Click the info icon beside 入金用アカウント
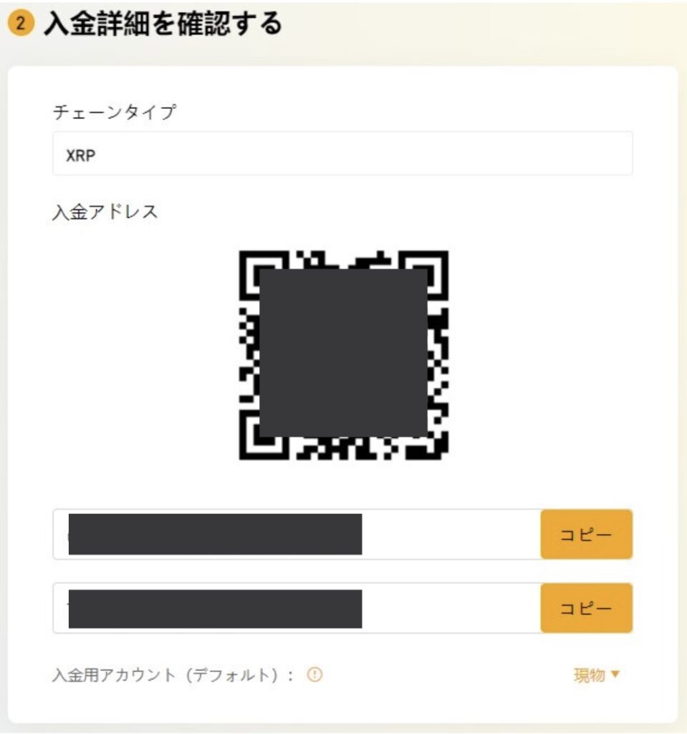Image resolution: width=687 pixels, height=734 pixels. [x=314, y=675]
